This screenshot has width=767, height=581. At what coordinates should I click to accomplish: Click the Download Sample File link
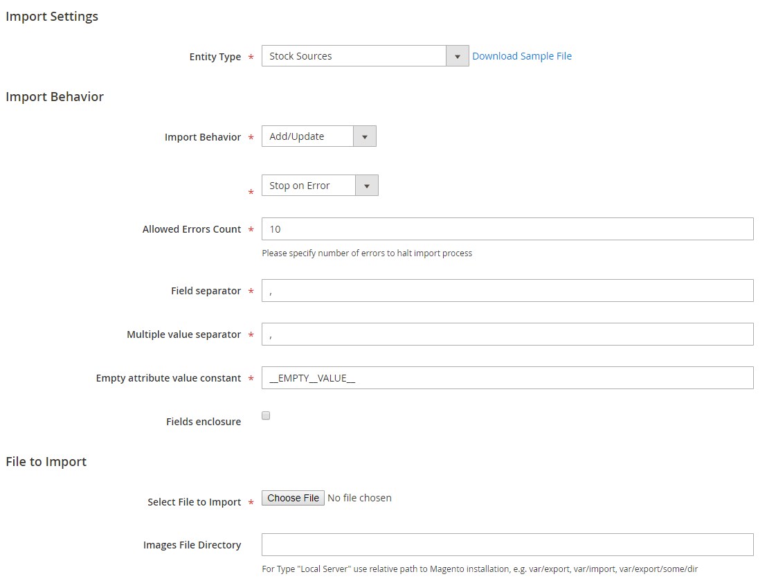522,56
